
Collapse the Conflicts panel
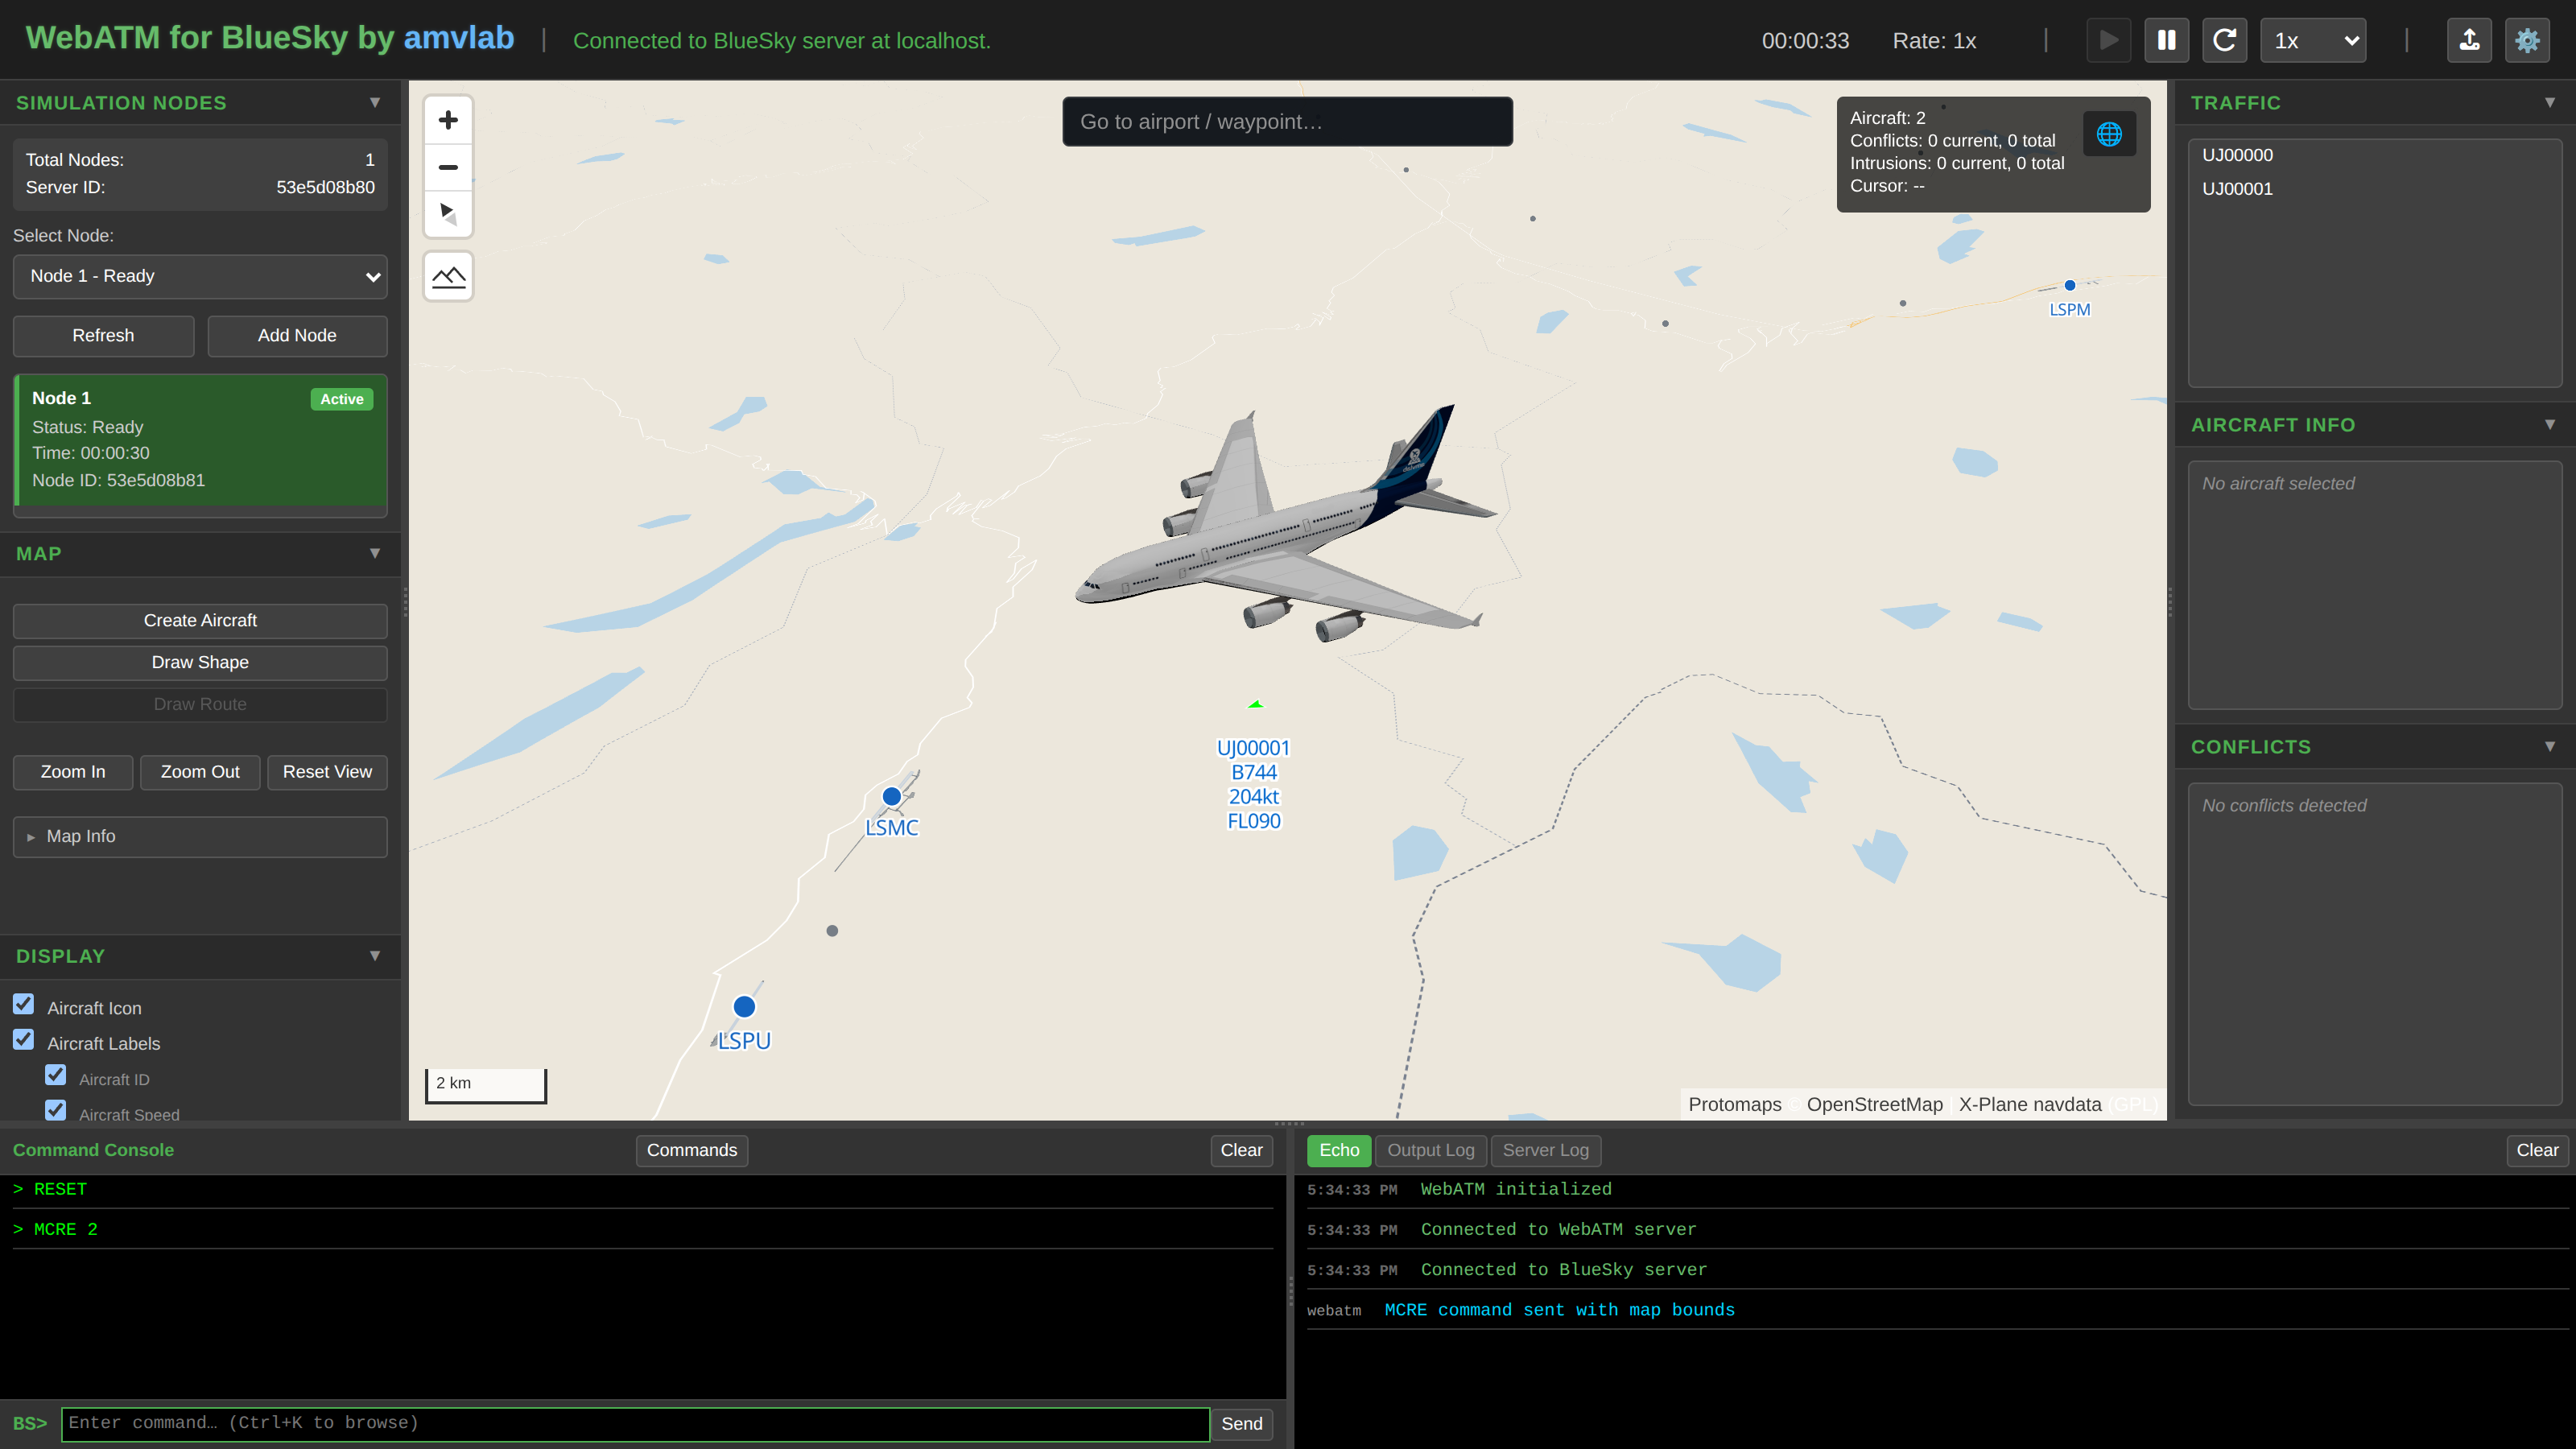click(2550, 746)
